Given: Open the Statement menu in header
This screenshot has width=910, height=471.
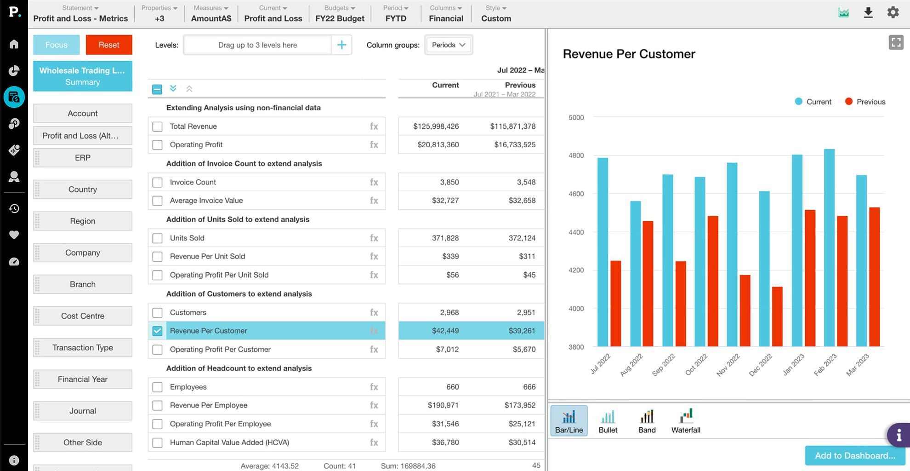Looking at the screenshot, I should [x=80, y=13].
